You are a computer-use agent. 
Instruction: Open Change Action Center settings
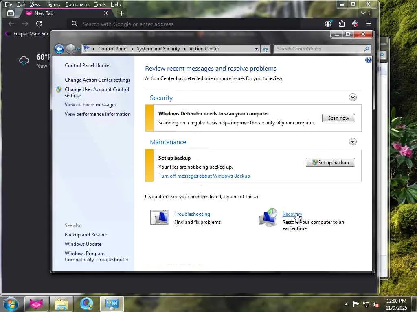(x=97, y=80)
